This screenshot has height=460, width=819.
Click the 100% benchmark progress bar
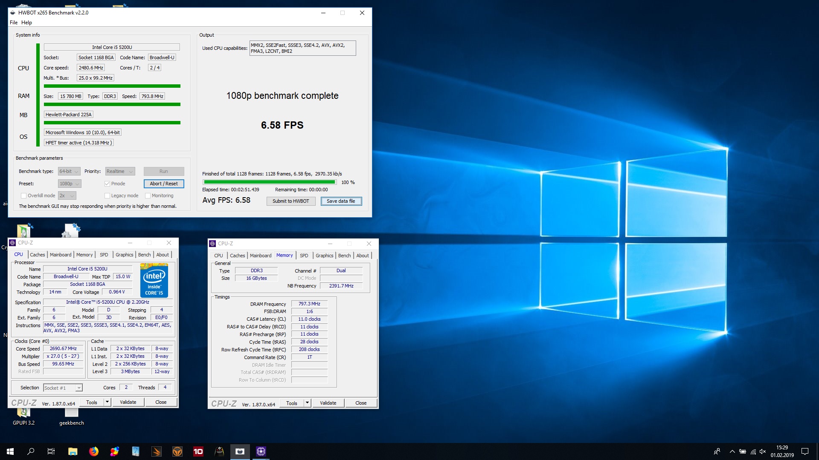click(270, 182)
